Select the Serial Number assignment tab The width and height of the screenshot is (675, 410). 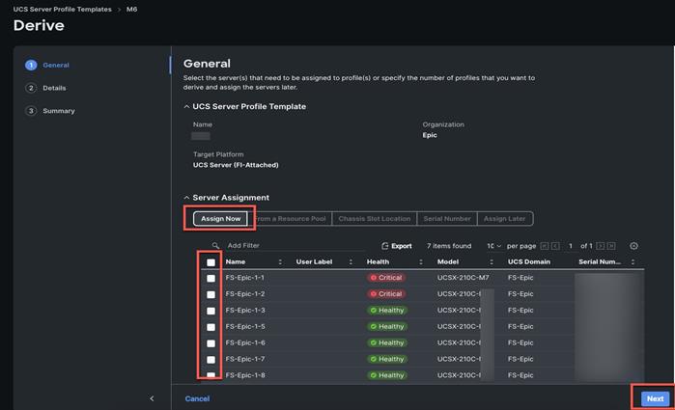click(x=447, y=219)
